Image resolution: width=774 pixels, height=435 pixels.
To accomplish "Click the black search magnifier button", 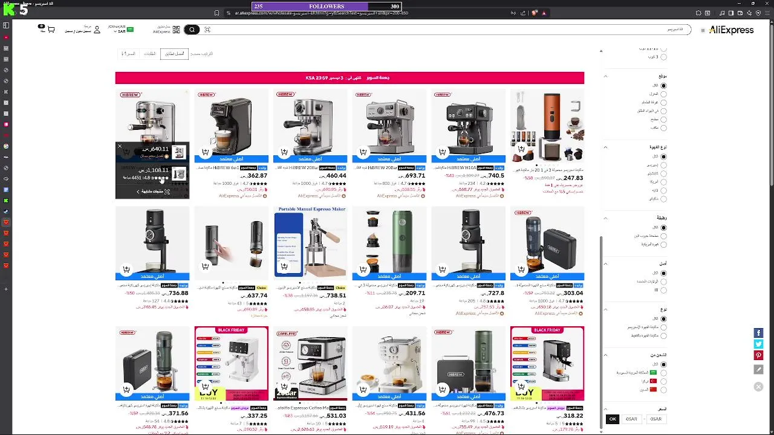I will pos(192,30).
